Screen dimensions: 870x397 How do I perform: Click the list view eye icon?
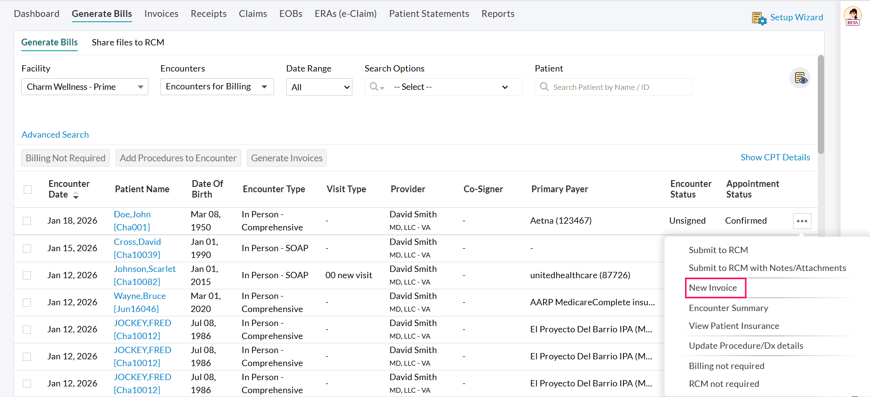[800, 78]
